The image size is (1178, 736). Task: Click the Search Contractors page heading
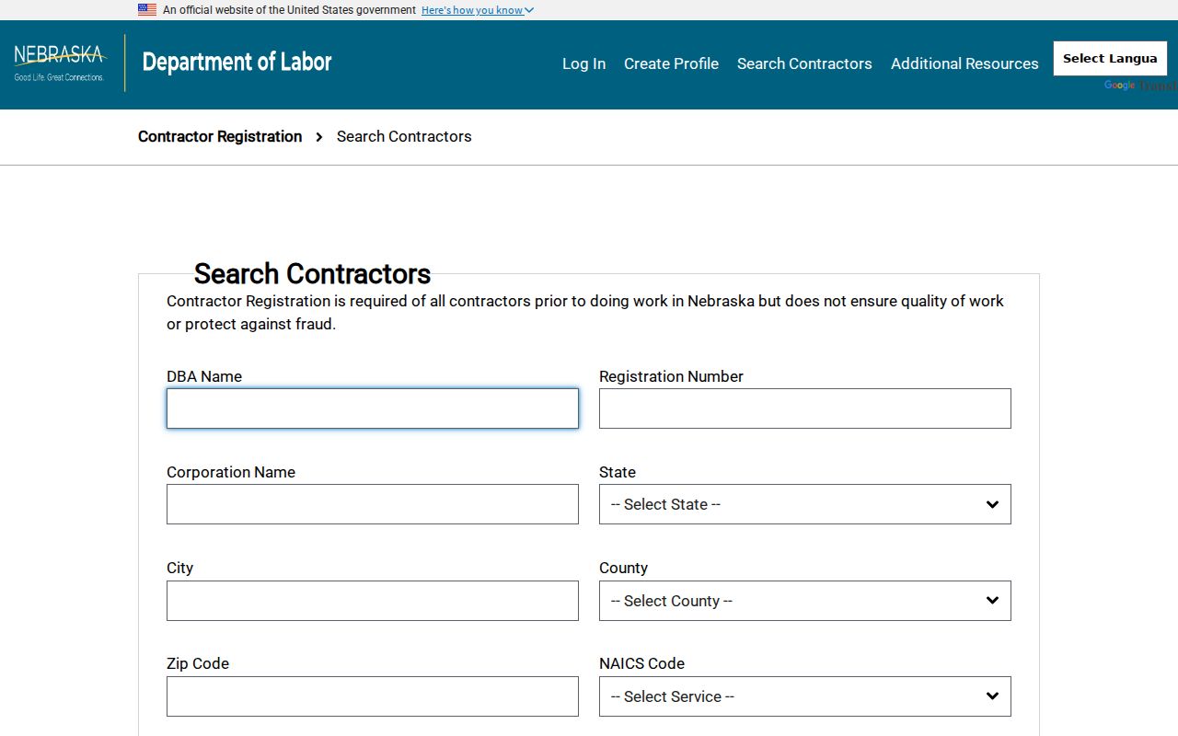(x=312, y=274)
